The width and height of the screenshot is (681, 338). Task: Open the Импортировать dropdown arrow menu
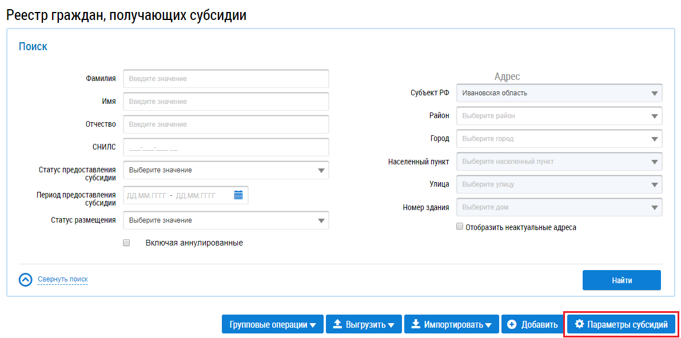tap(488, 325)
